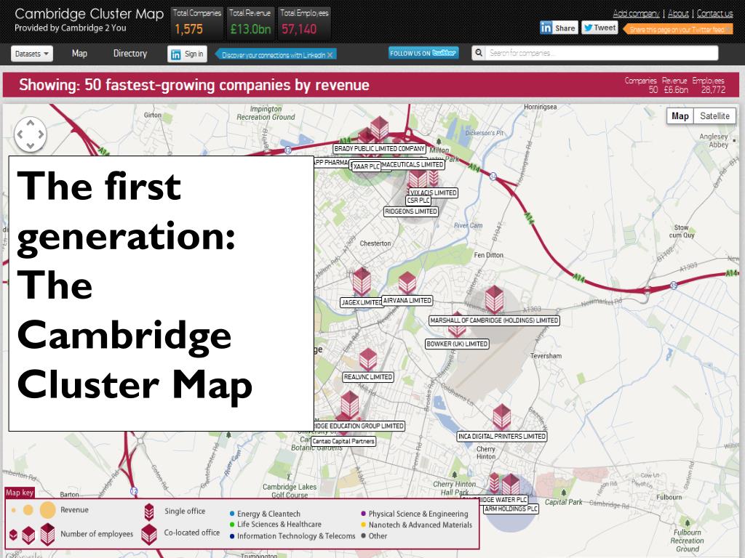The image size is (745, 558).
Task: Click the Life Sciences & Healthcare green dot
Action: pos(232,525)
